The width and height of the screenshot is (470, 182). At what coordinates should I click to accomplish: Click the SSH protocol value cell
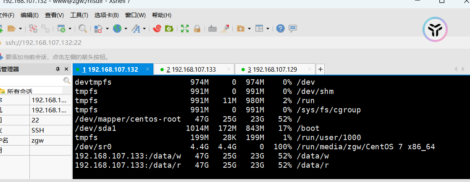coord(51,130)
